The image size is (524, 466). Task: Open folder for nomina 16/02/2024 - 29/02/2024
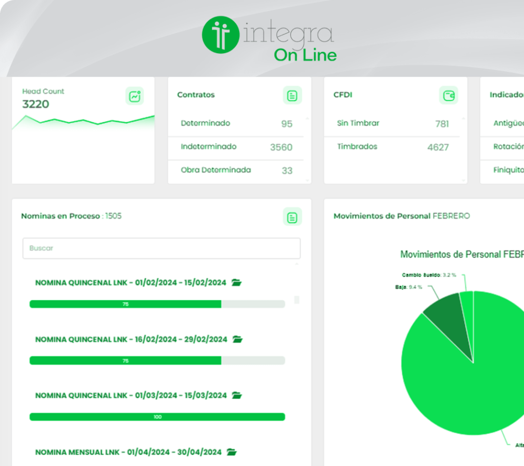pyautogui.click(x=237, y=339)
